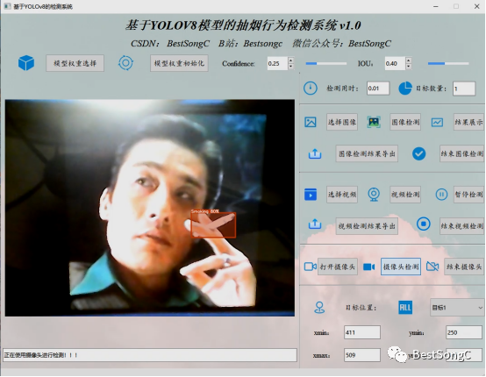Click the xmin field showing 411
Image resolution: width=486 pixels, height=377 pixels.
(x=362, y=332)
